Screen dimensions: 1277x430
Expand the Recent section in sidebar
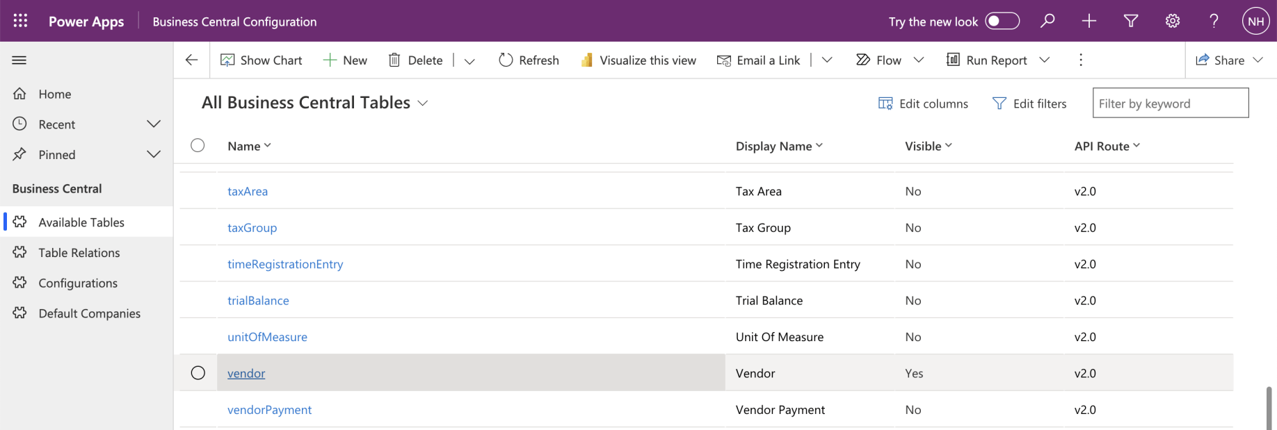click(x=154, y=124)
